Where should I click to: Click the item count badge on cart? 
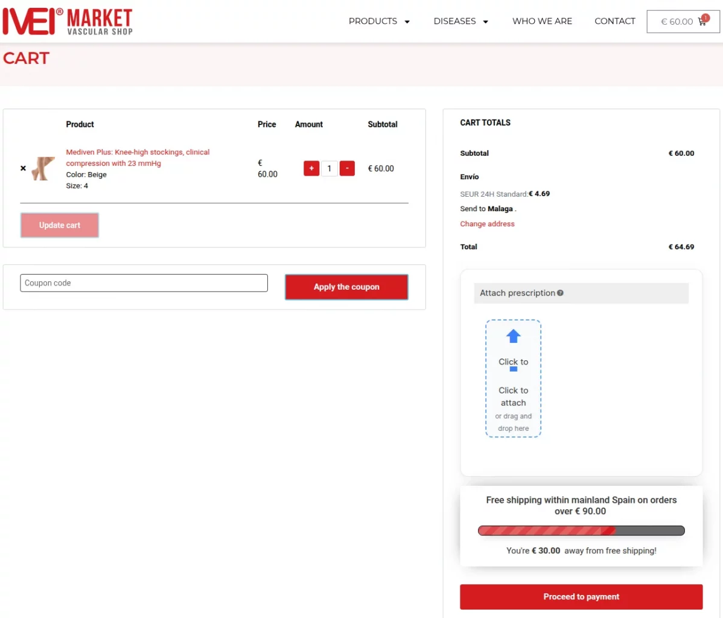(704, 17)
